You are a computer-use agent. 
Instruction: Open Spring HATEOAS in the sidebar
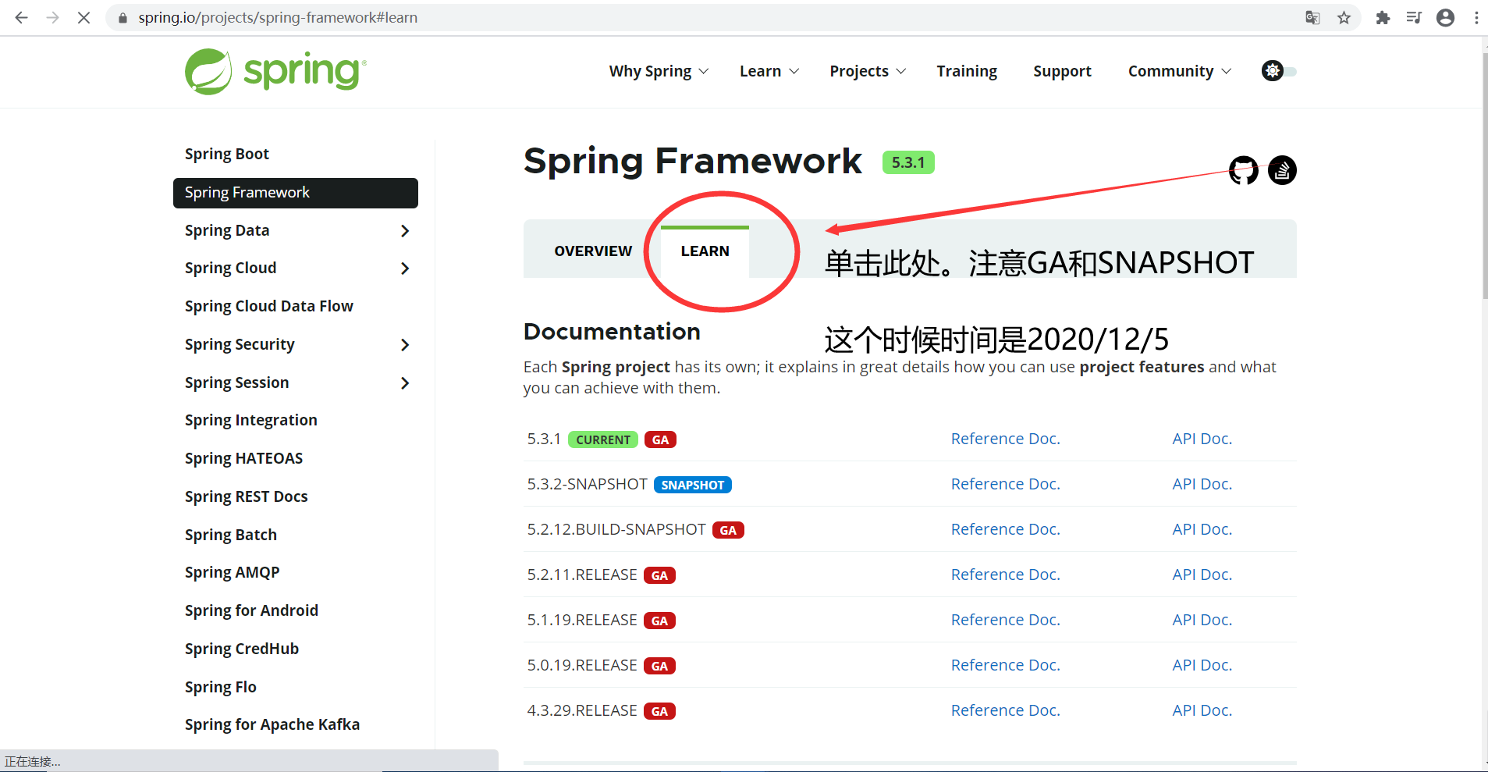click(243, 458)
